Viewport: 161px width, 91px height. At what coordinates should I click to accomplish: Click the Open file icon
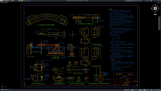click(5, 1)
